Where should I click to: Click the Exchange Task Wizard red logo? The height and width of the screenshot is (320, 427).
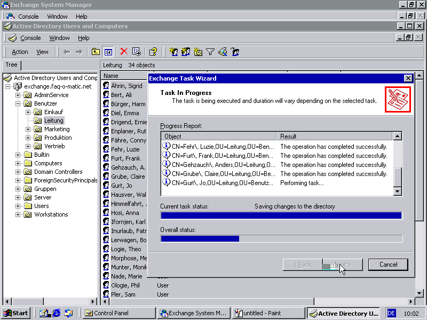point(398,99)
